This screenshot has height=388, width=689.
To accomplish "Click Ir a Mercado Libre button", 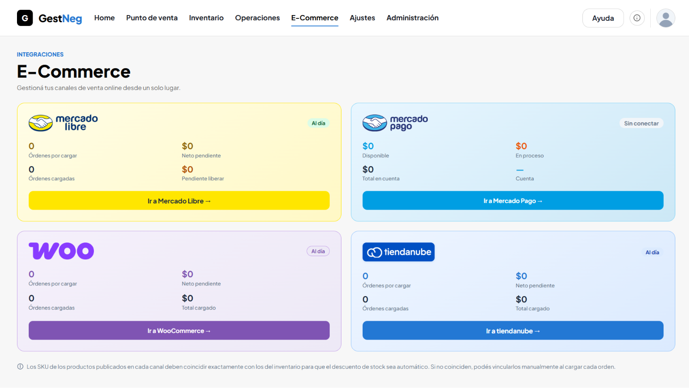I will click(x=179, y=201).
